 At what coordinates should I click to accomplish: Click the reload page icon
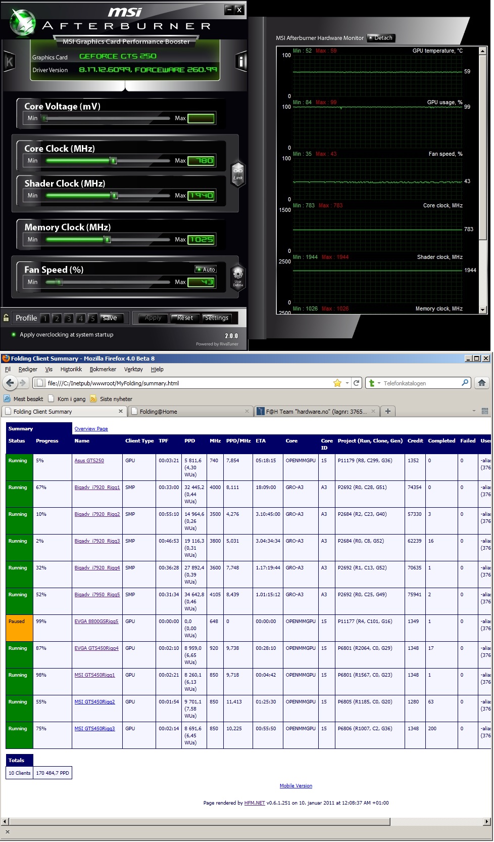pyautogui.click(x=357, y=383)
